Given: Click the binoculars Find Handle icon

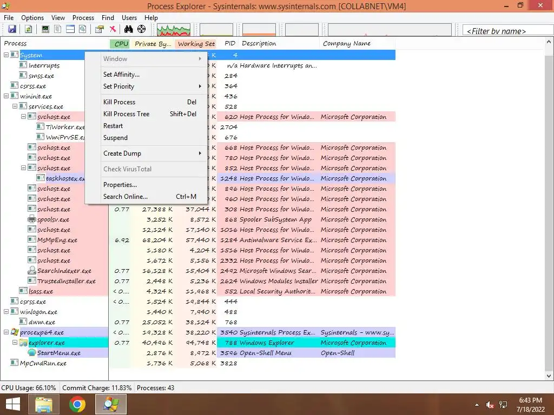Looking at the screenshot, I should point(129,29).
